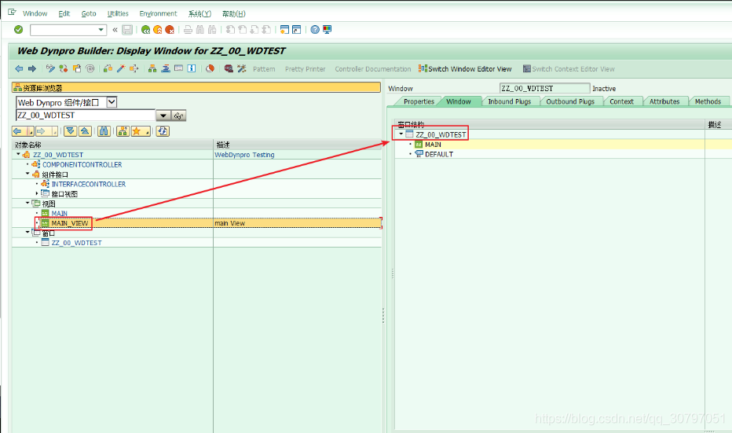The width and height of the screenshot is (732, 433).
Task: Click the Create New Session icon
Action: click(x=284, y=30)
